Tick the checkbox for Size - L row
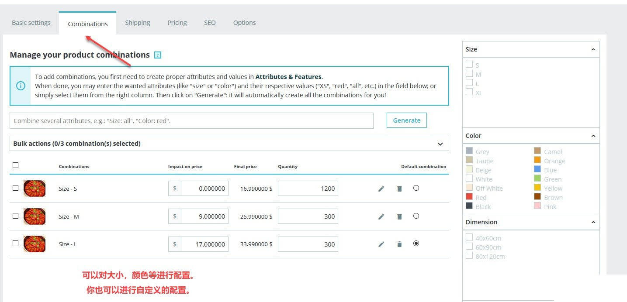The height and width of the screenshot is (302, 627). 16,243
